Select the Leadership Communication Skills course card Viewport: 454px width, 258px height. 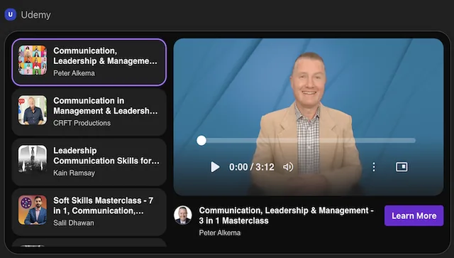89,161
